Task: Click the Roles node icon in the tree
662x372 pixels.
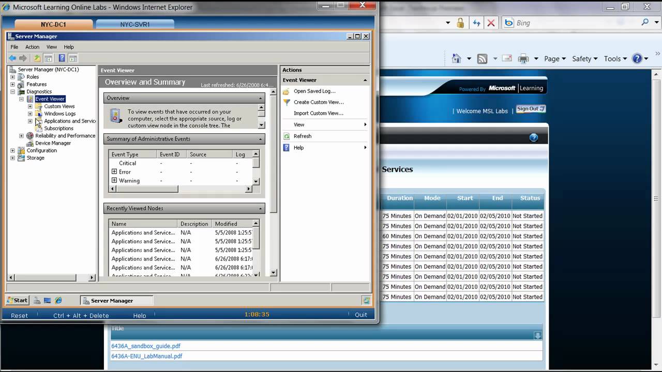Action: coord(21,77)
